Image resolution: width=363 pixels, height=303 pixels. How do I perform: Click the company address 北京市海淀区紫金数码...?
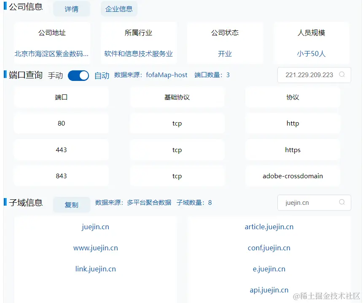[x=51, y=54]
